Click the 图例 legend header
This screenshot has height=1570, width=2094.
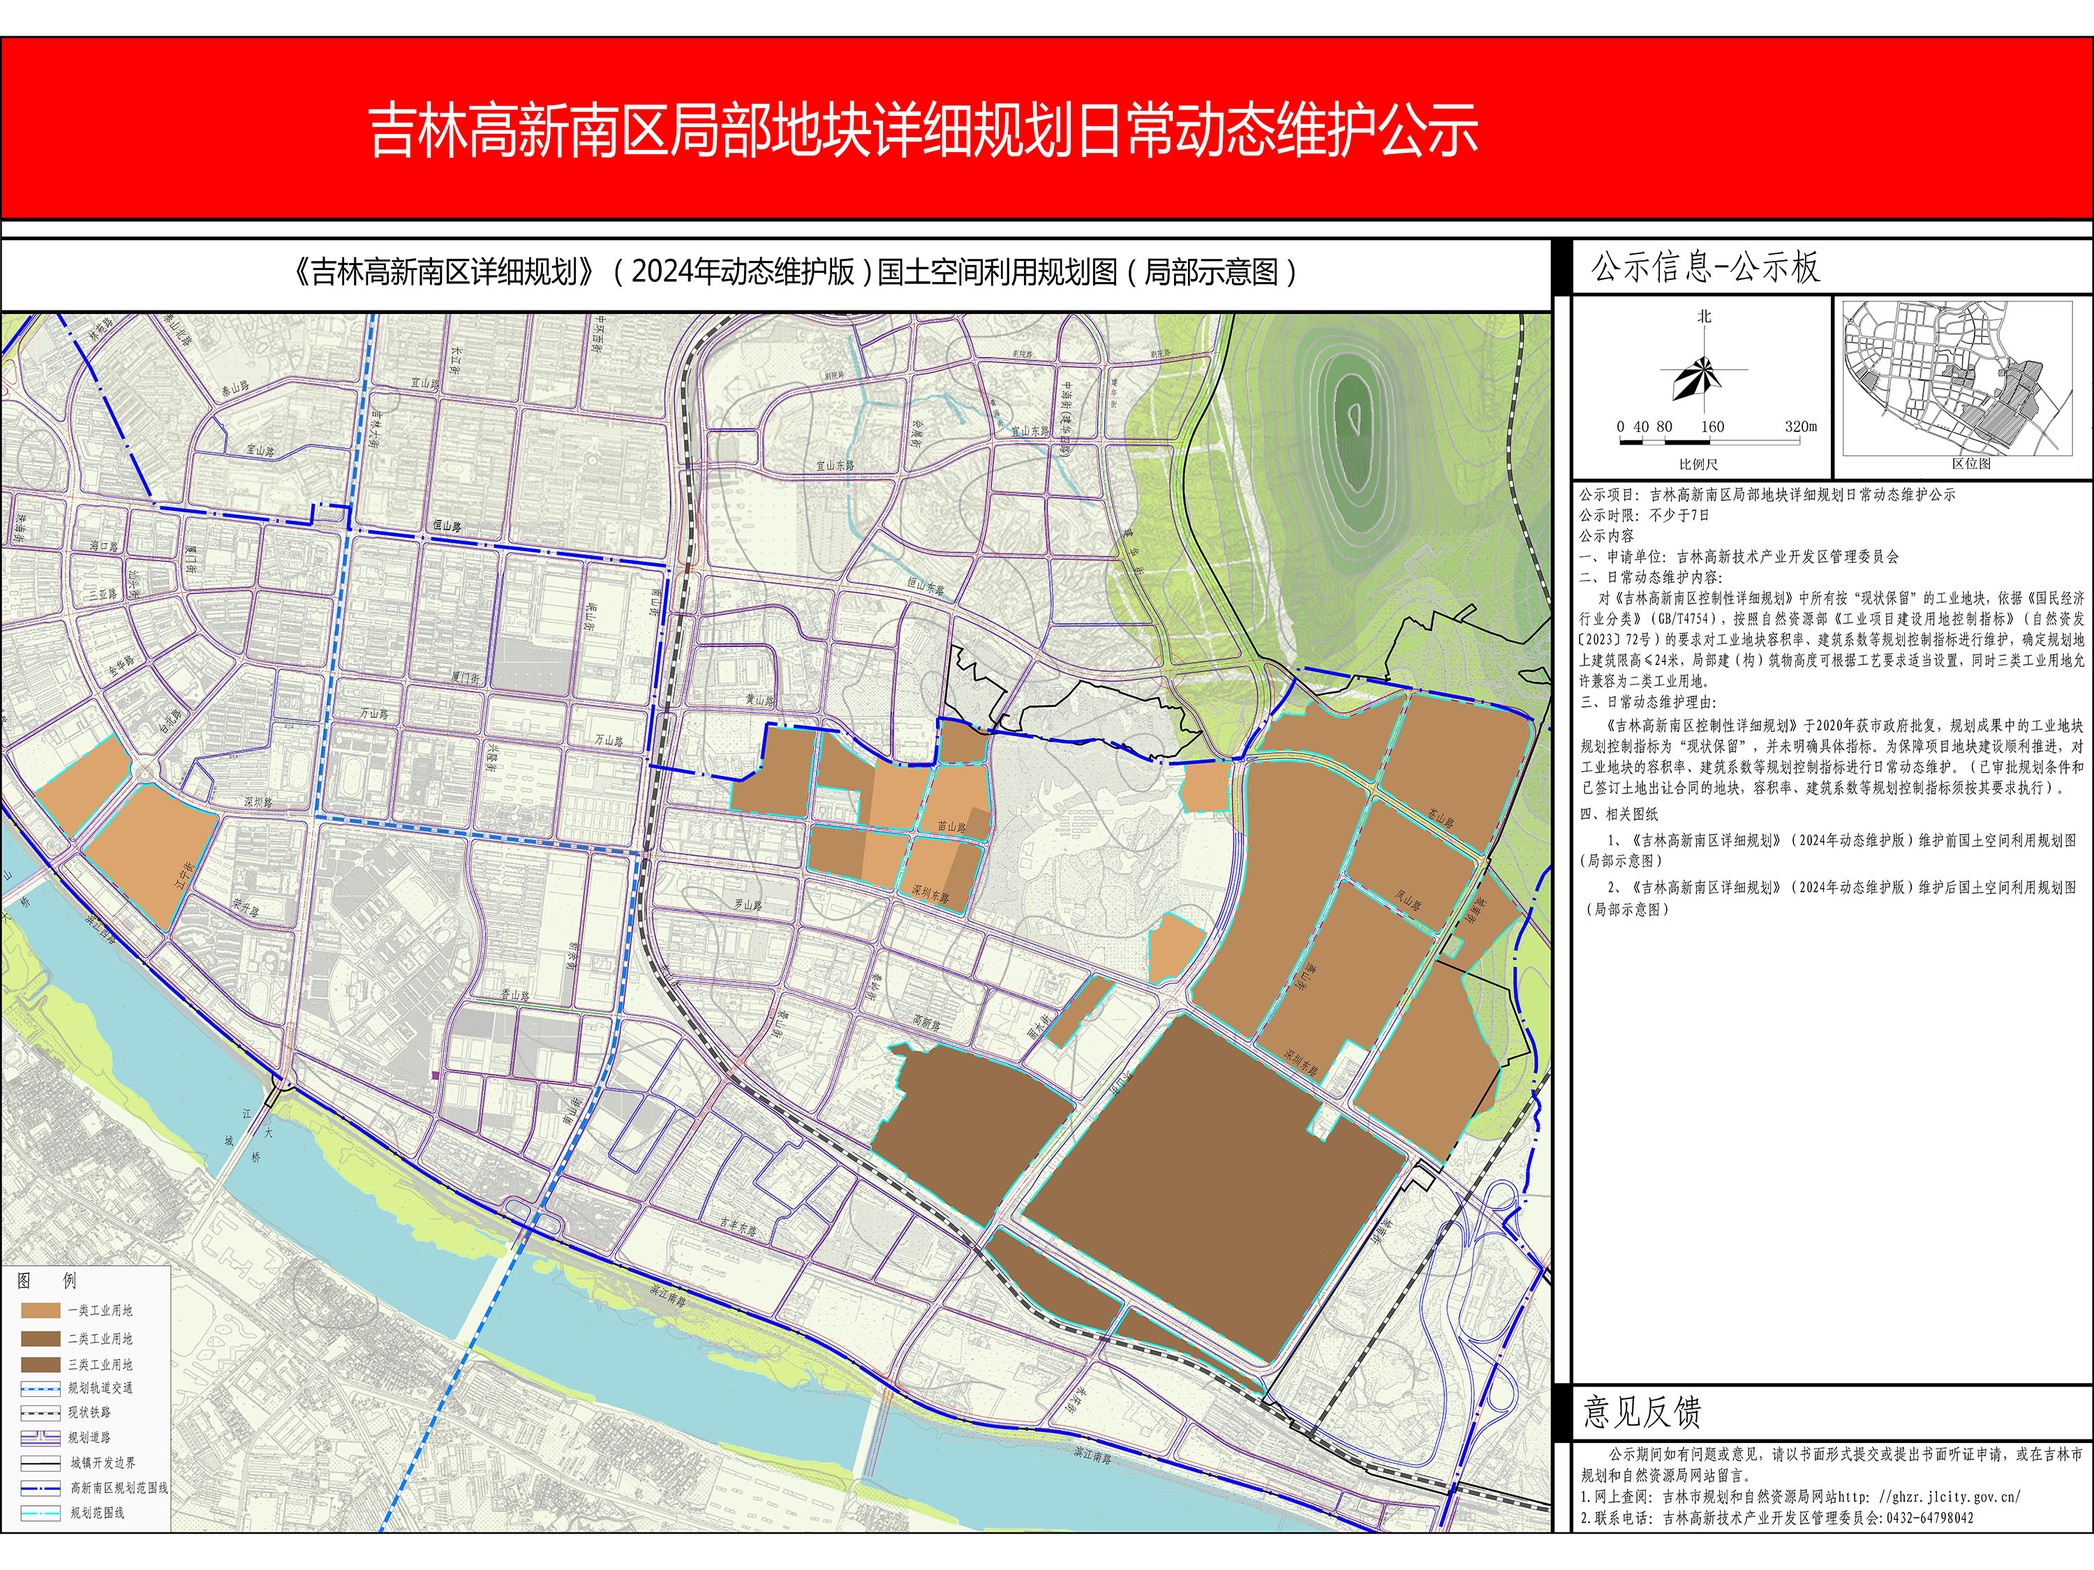coord(46,1280)
